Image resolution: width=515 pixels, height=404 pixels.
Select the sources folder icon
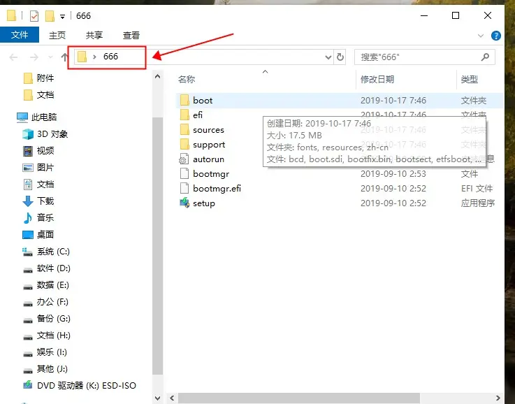click(x=184, y=130)
